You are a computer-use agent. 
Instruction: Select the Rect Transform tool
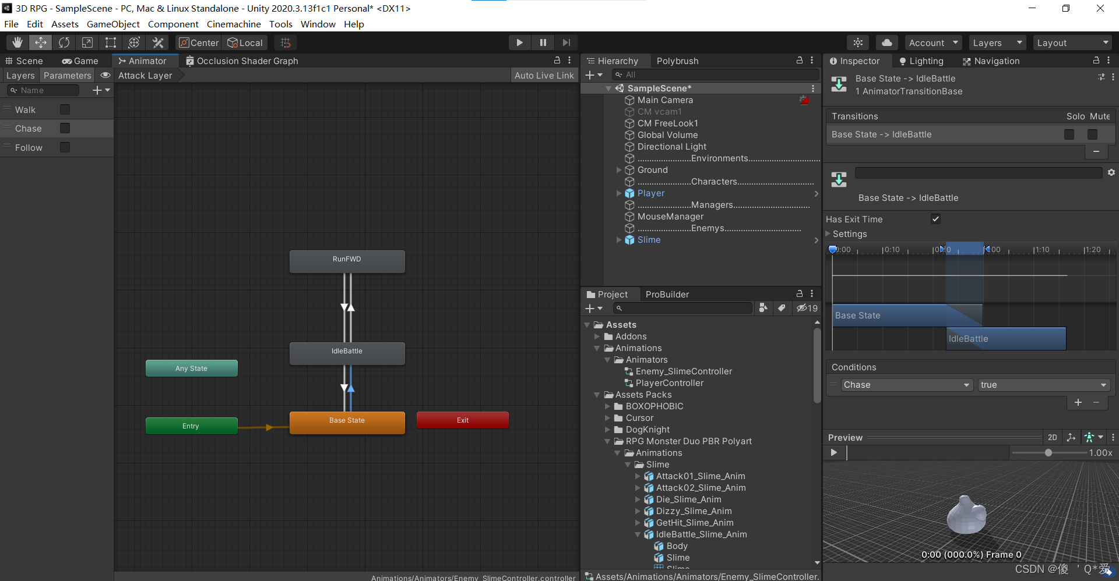[111, 42]
